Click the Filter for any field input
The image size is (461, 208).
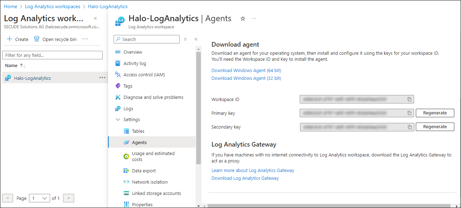[52, 55]
